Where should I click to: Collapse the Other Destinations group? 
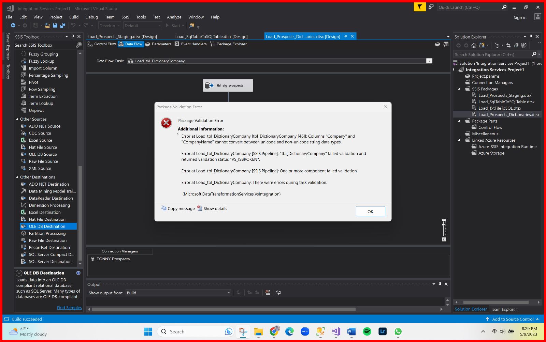[x=17, y=177]
